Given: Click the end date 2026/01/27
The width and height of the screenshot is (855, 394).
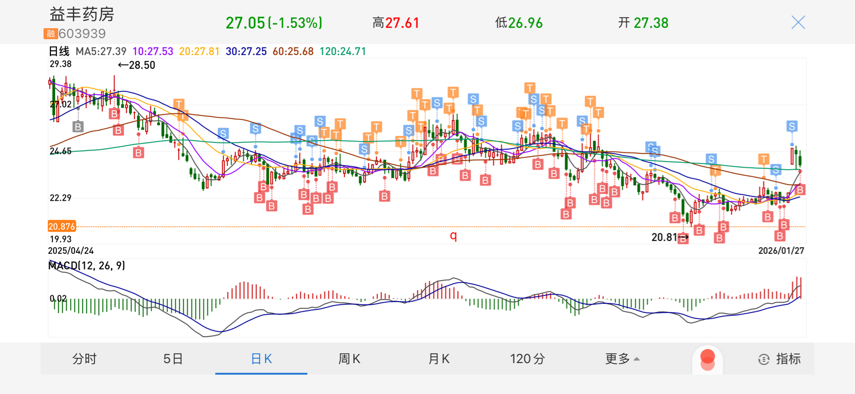Looking at the screenshot, I should [x=781, y=250].
